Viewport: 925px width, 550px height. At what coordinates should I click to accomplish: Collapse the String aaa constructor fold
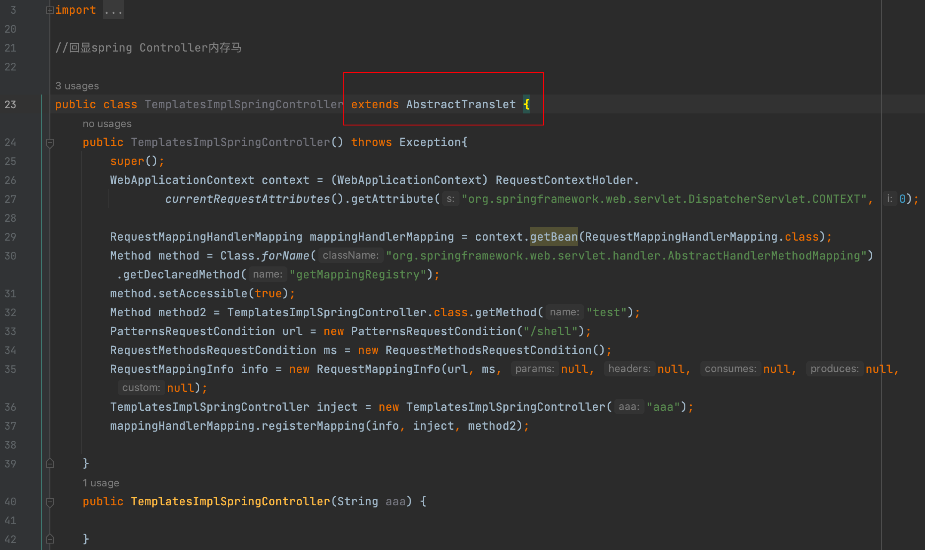click(x=50, y=502)
